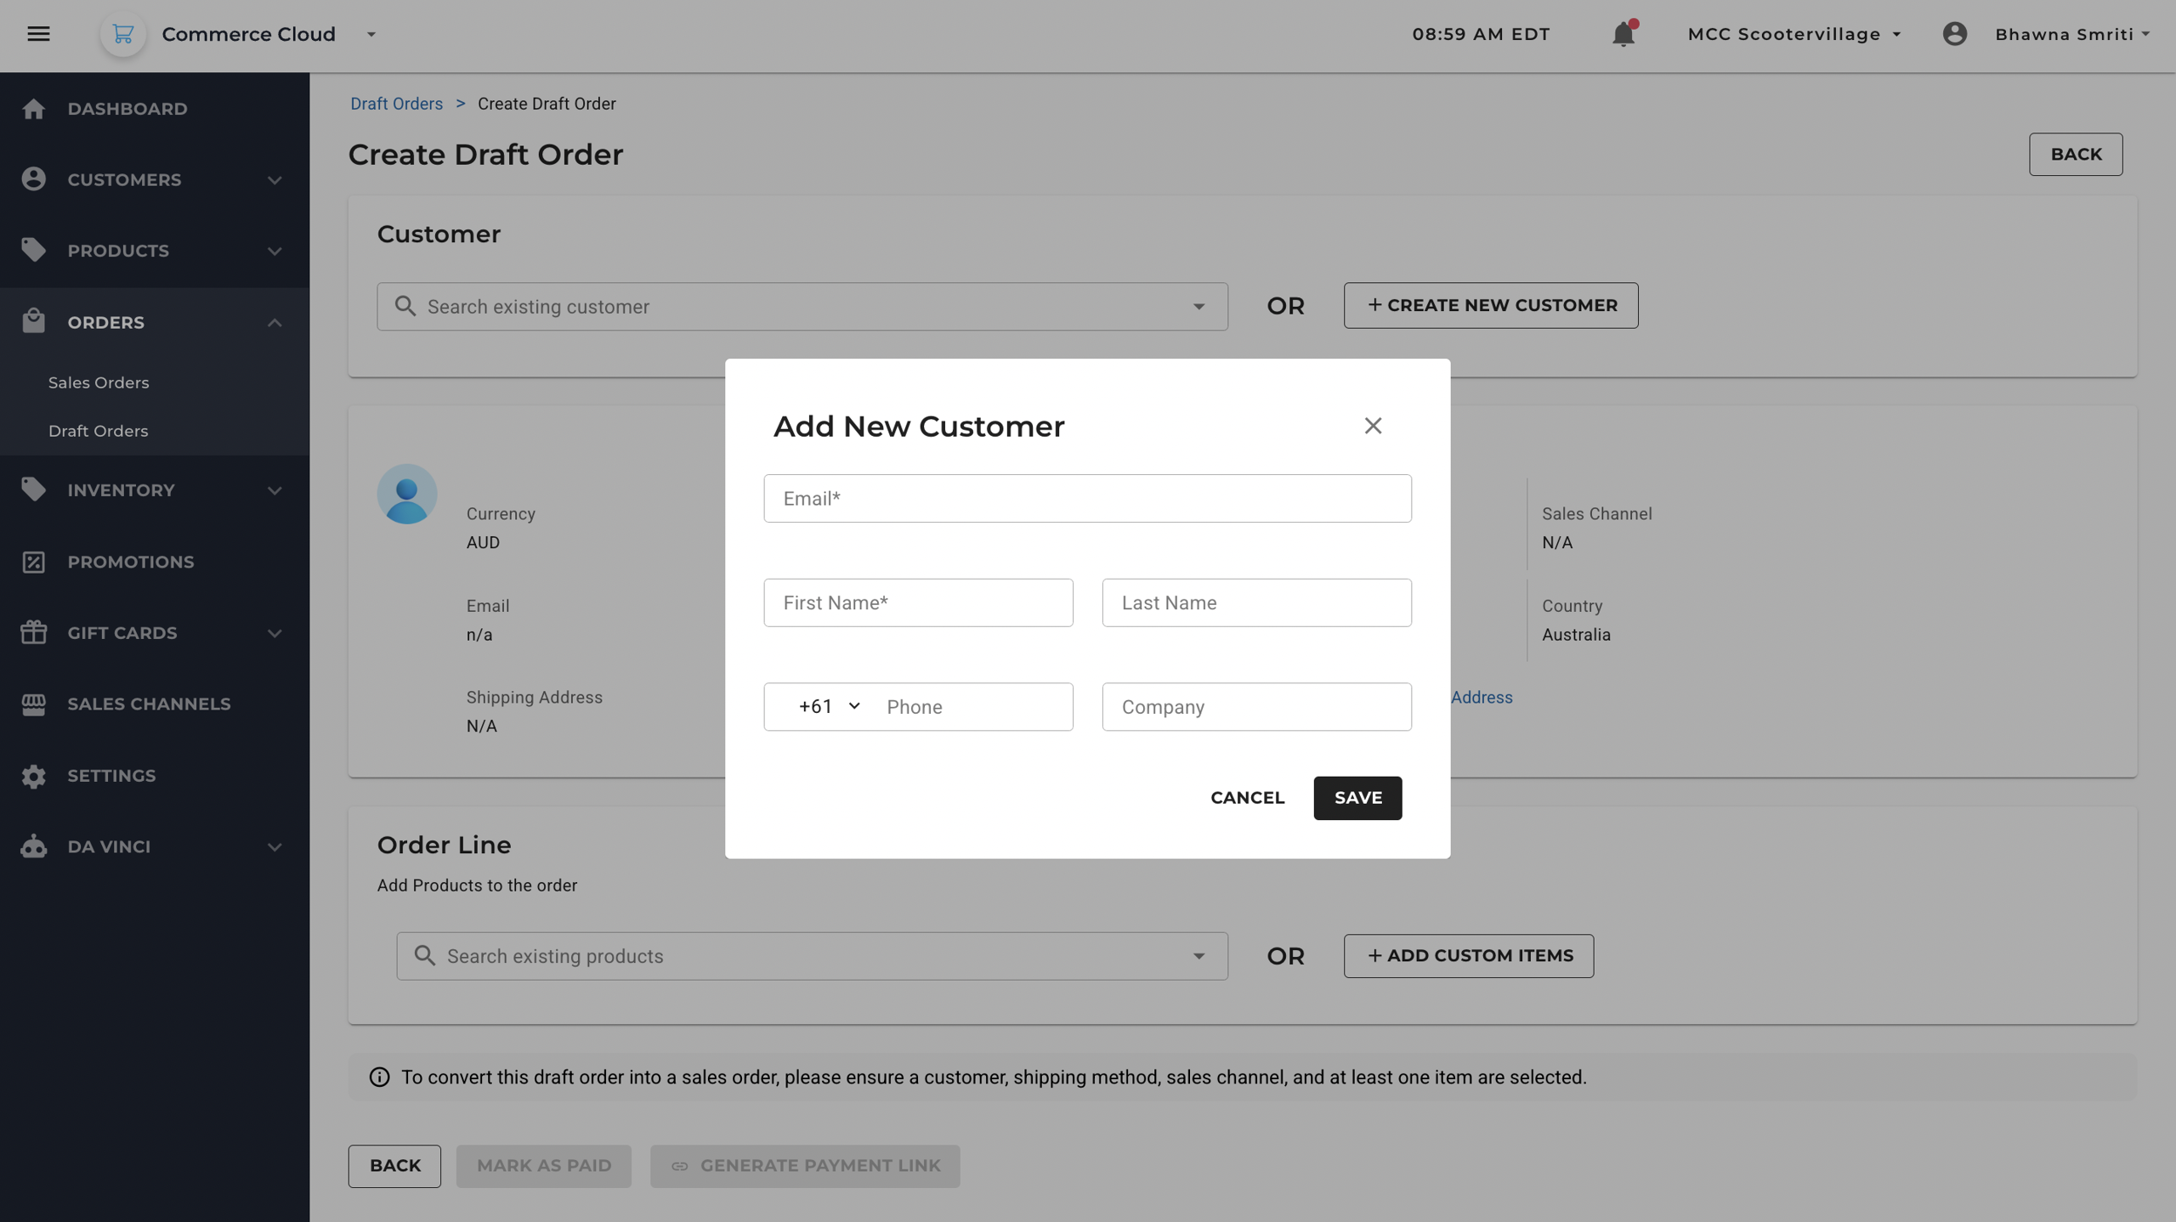Click the user account avatar icon

tap(1954, 34)
